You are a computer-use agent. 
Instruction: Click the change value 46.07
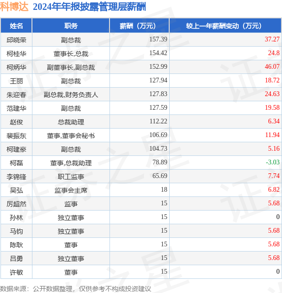(x=272, y=66)
